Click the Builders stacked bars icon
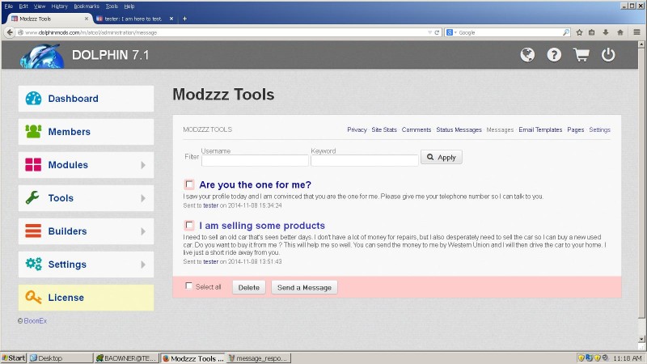Screen dimensions: 647x364 tap(33, 231)
